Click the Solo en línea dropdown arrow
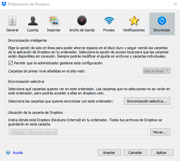 168,71
